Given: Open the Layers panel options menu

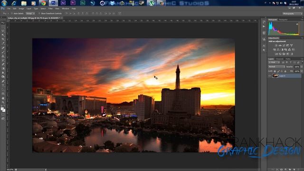Looking at the screenshot, I should coord(302,59).
